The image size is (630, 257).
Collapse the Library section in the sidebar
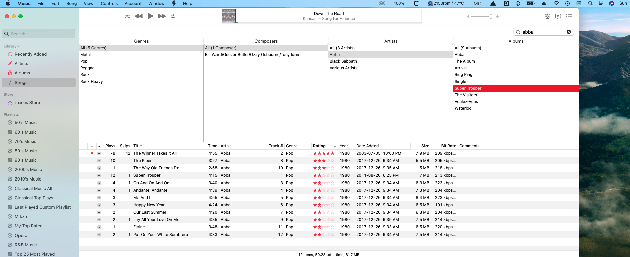(x=12, y=46)
